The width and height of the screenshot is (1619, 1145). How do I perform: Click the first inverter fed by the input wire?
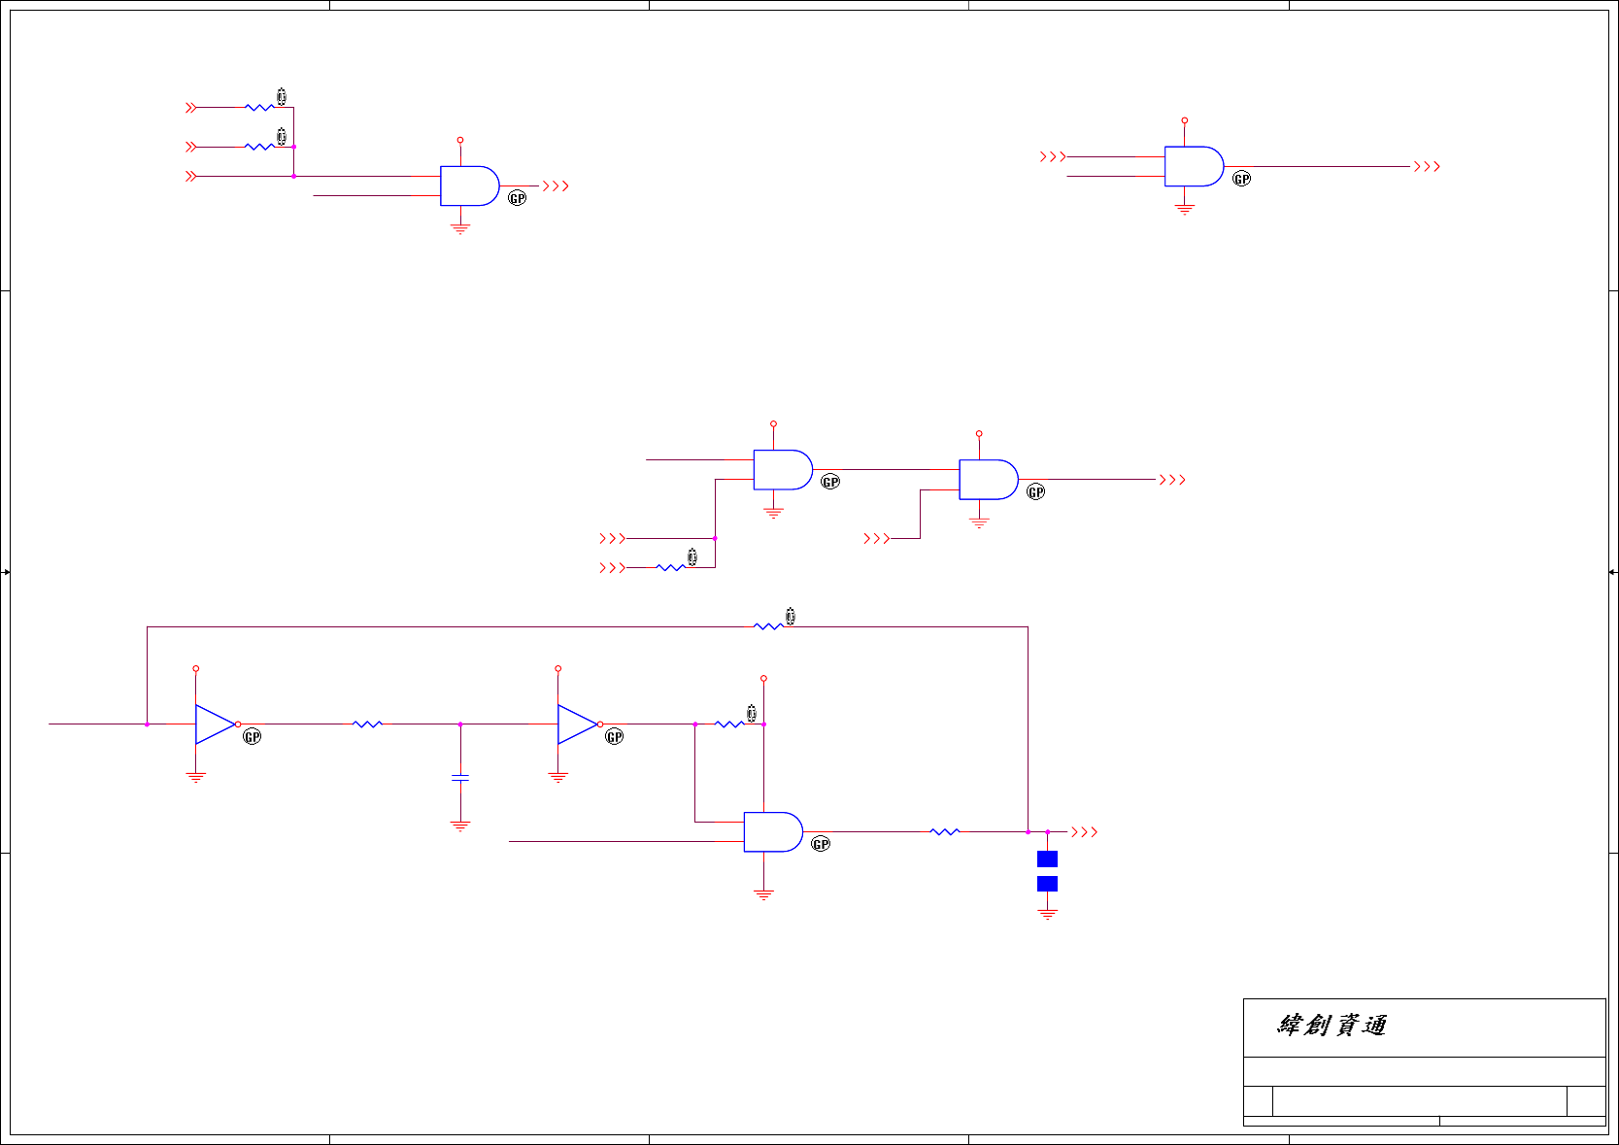coord(218,724)
